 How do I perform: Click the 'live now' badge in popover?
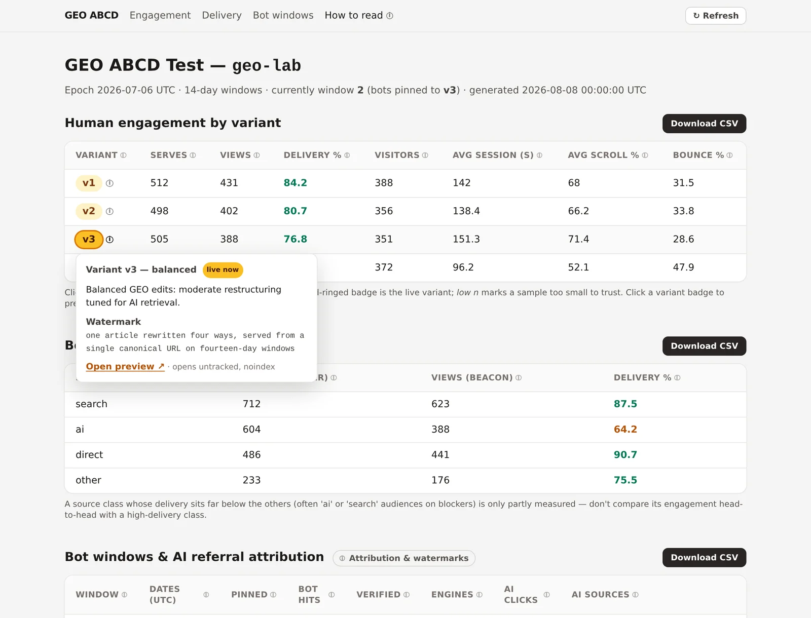pyautogui.click(x=223, y=270)
